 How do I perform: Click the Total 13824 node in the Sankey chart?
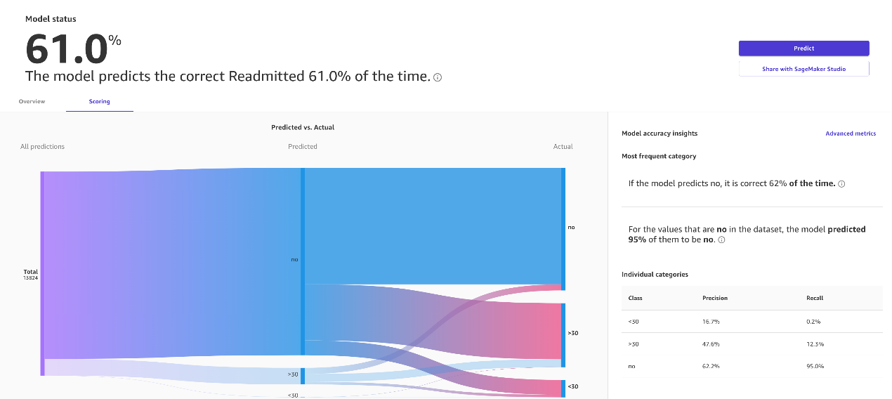click(x=42, y=273)
